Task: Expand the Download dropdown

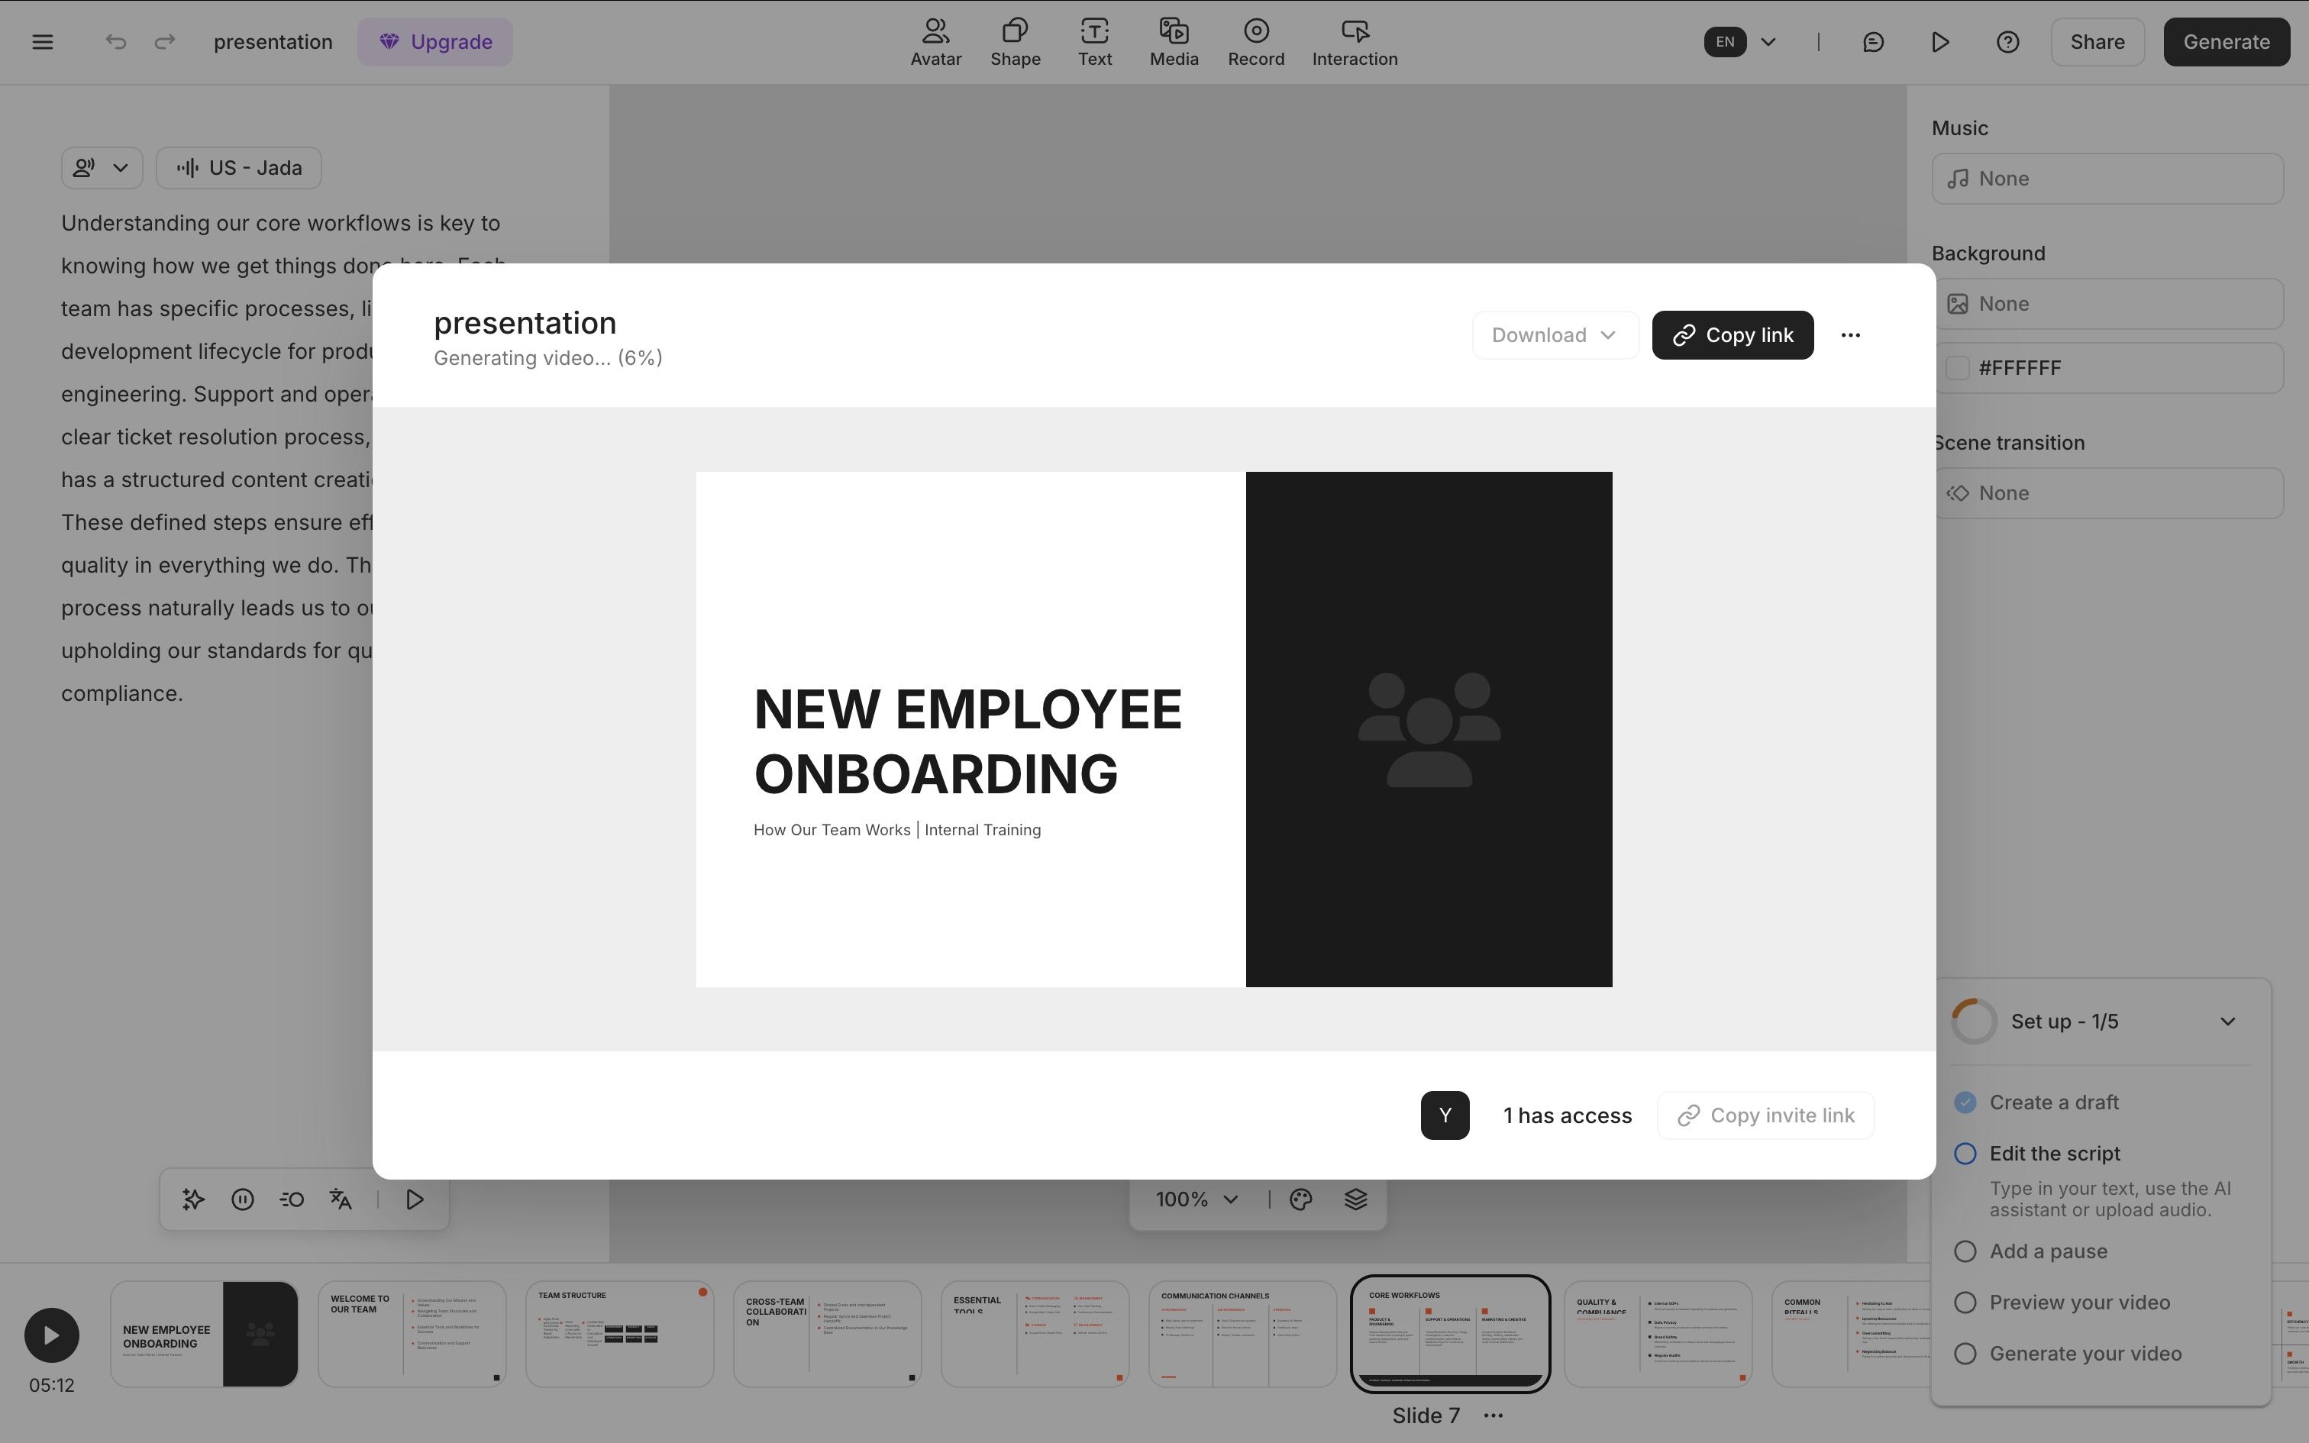Action: point(1555,335)
